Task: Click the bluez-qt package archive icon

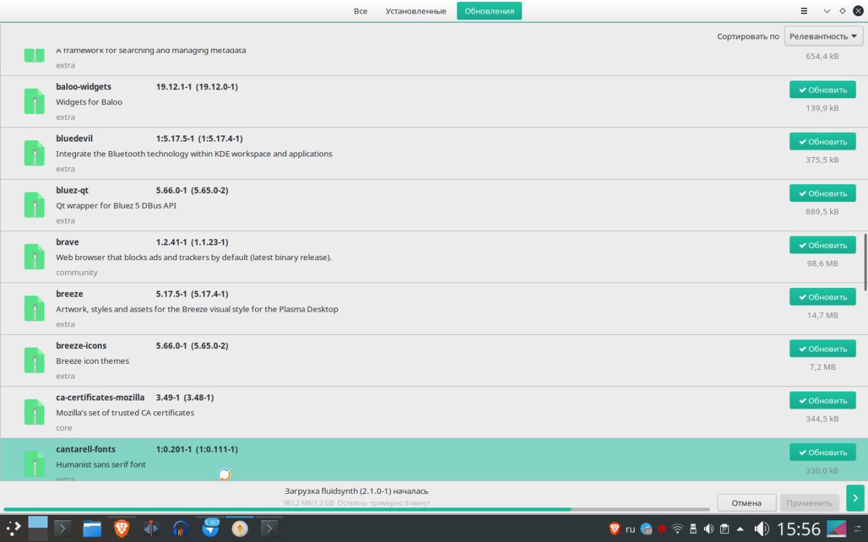Action: tap(35, 205)
